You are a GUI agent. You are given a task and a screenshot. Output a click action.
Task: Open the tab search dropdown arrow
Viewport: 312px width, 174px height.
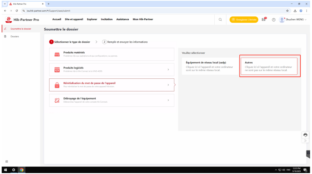(x=5, y=4)
